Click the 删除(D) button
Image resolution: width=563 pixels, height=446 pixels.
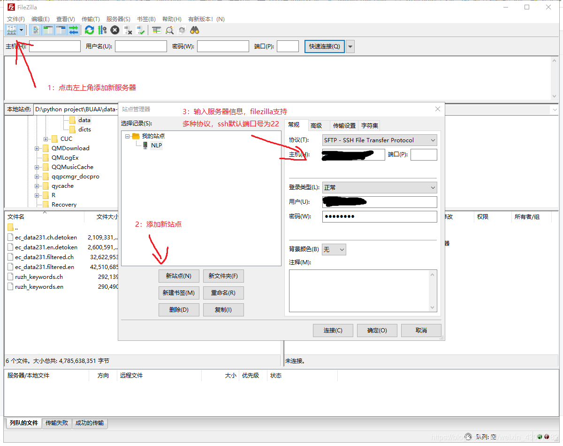[179, 310]
